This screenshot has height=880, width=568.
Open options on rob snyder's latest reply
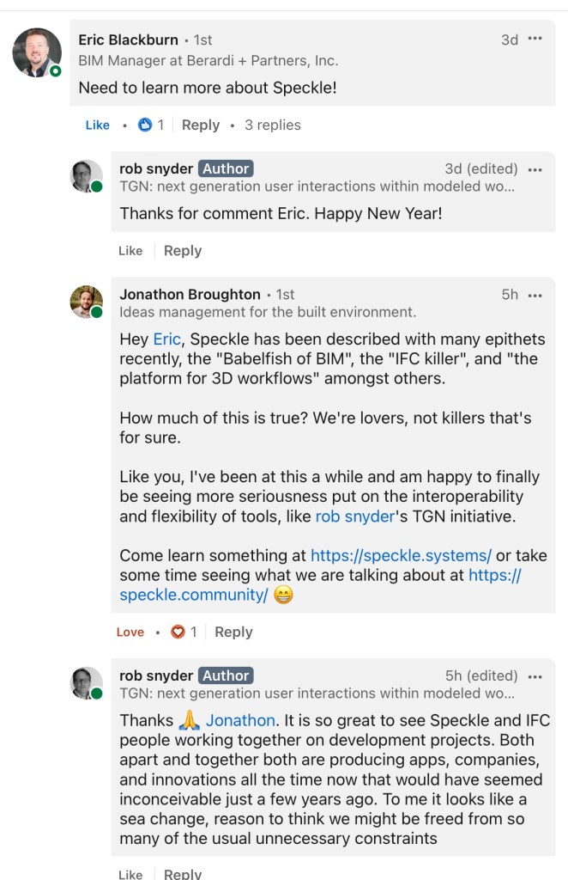(535, 676)
